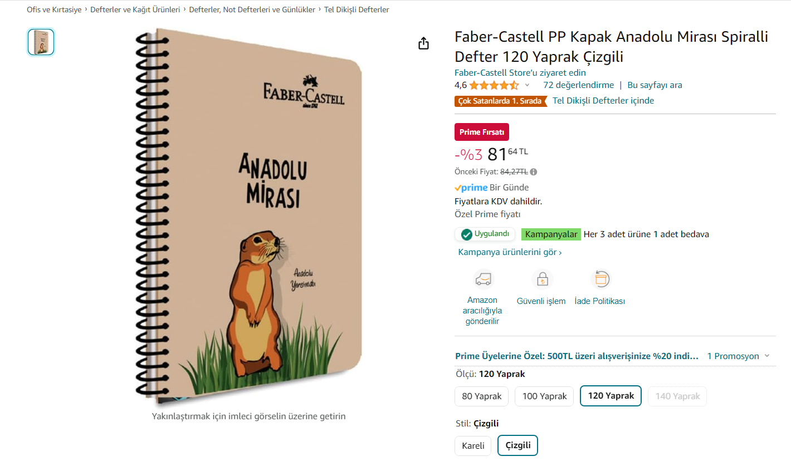
Task: Click the star rating icons
Action: click(494, 85)
